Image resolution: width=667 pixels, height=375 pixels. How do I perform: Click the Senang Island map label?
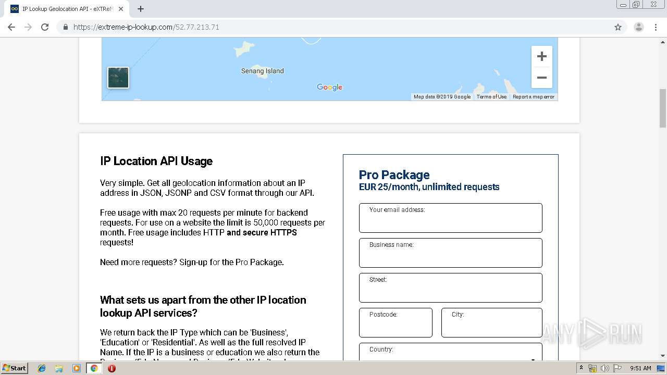(263, 71)
